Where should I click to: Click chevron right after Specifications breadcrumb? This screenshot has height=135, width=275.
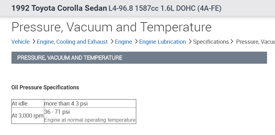[x=232, y=42]
